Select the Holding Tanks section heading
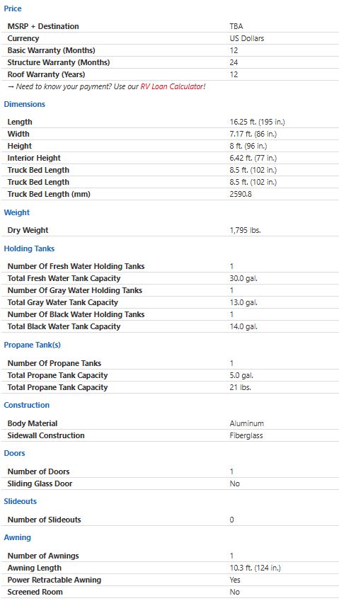The image size is (339, 601). [x=29, y=248]
